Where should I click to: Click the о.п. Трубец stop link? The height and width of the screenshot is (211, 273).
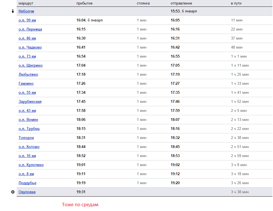click(x=29, y=129)
